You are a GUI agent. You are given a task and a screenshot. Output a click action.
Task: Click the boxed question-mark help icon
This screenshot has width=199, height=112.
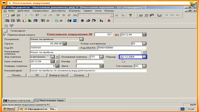[6, 26]
